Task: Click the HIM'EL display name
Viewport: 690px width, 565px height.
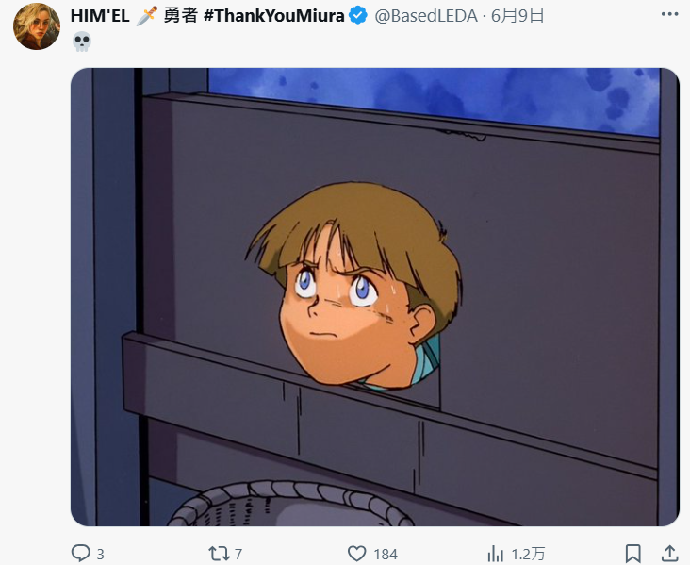Action: 100,16
